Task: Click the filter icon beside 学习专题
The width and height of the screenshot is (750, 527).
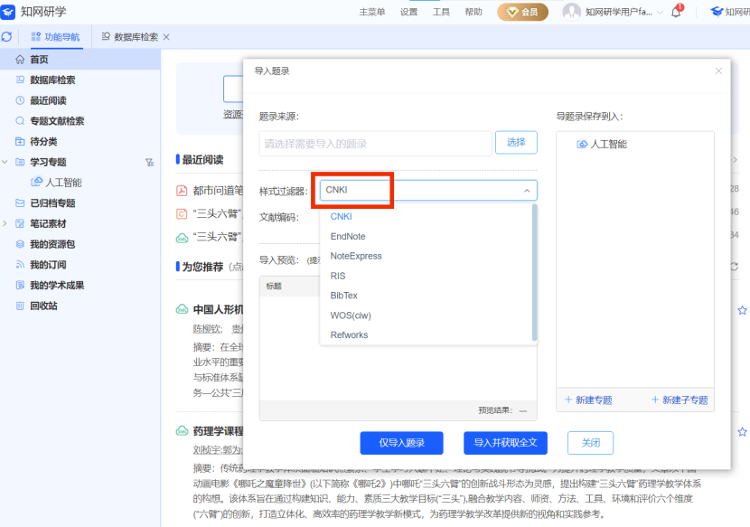Action: coord(149,163)
